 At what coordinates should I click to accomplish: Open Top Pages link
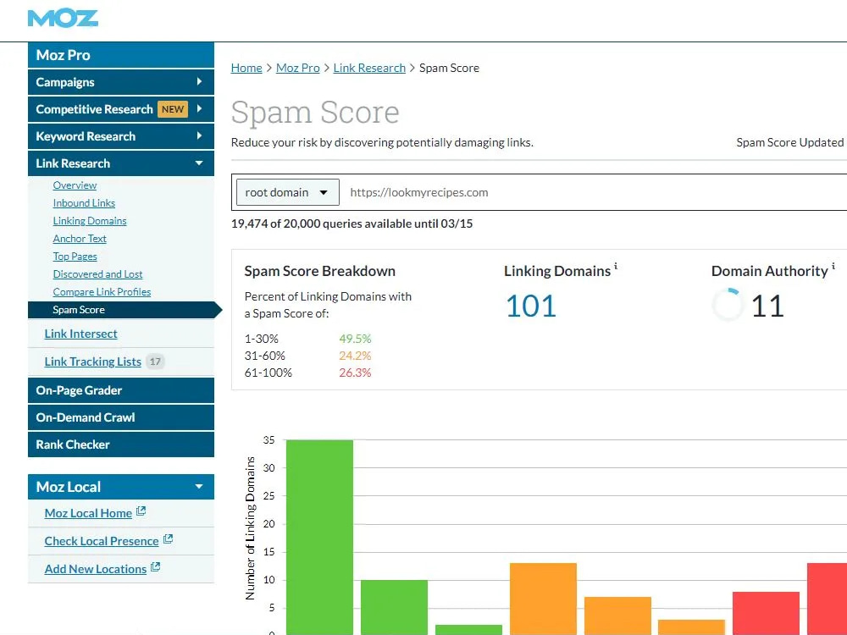click(x=75, y=257)
